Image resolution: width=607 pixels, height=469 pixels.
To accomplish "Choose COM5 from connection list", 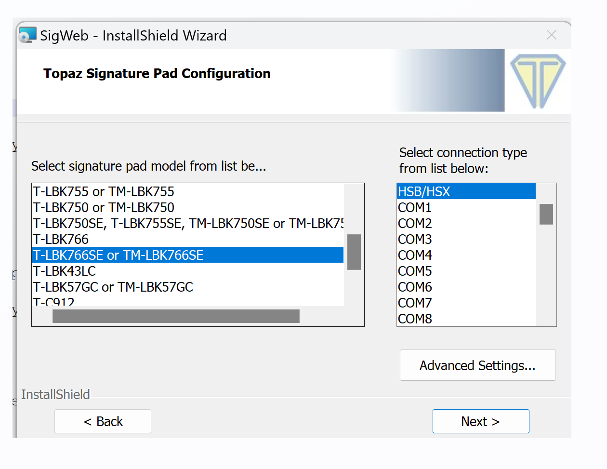I will (415, 271).
